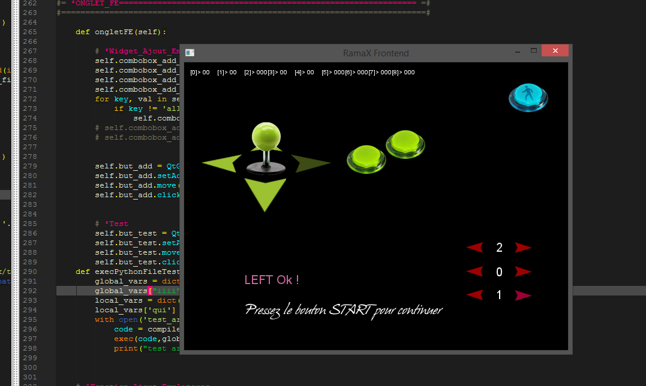Click the RamaX Frontend title bar icon
The width and height of the screenshot is (646, 386).
190,53
